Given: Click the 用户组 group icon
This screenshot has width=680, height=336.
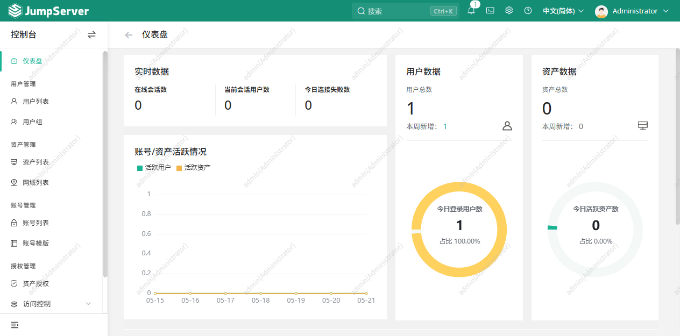Looking at the screenshot, I should click(14, 122).
